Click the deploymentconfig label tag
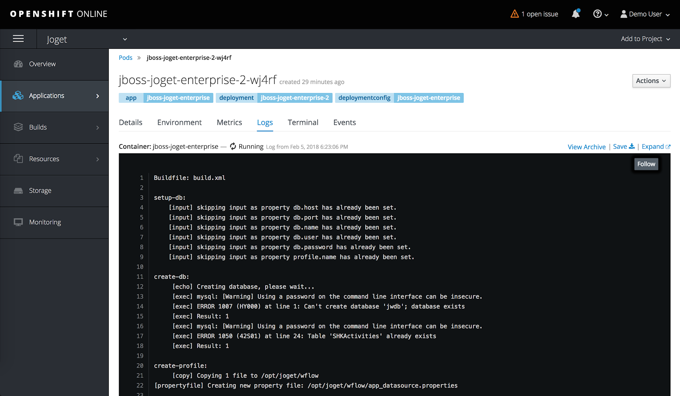This screenshot has width=680, height=396. (x=364, y=98)
